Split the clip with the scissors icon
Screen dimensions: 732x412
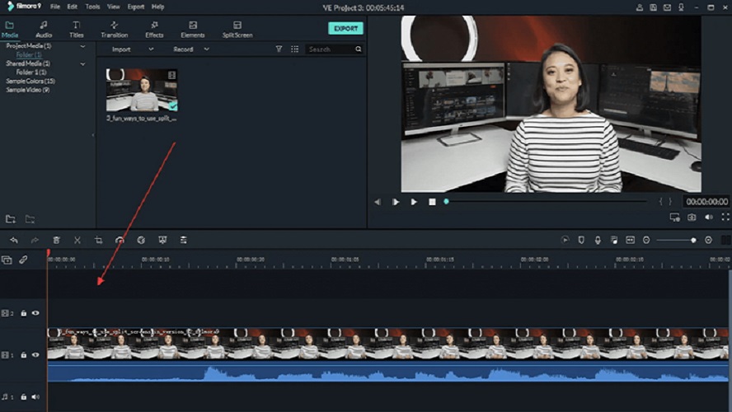click(77, 240)
